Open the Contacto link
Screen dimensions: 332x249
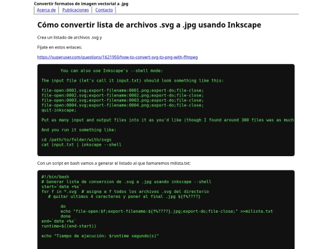point(104,10)
